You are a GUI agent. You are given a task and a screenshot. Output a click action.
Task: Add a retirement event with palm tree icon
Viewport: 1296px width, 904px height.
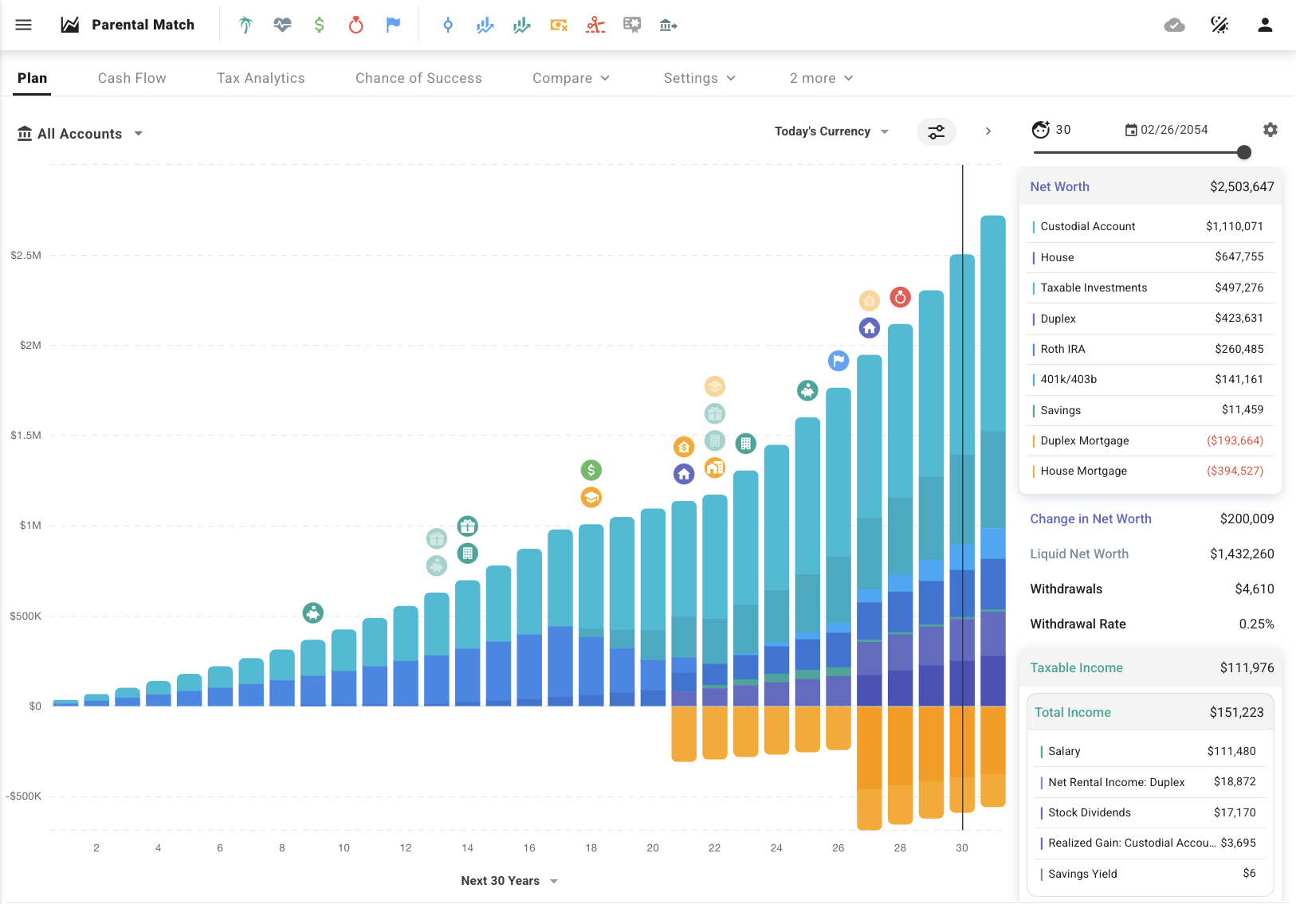point(245,25)
